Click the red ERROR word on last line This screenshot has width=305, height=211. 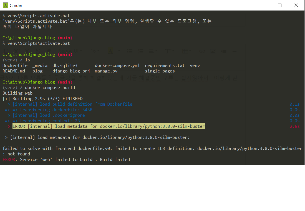9,160
